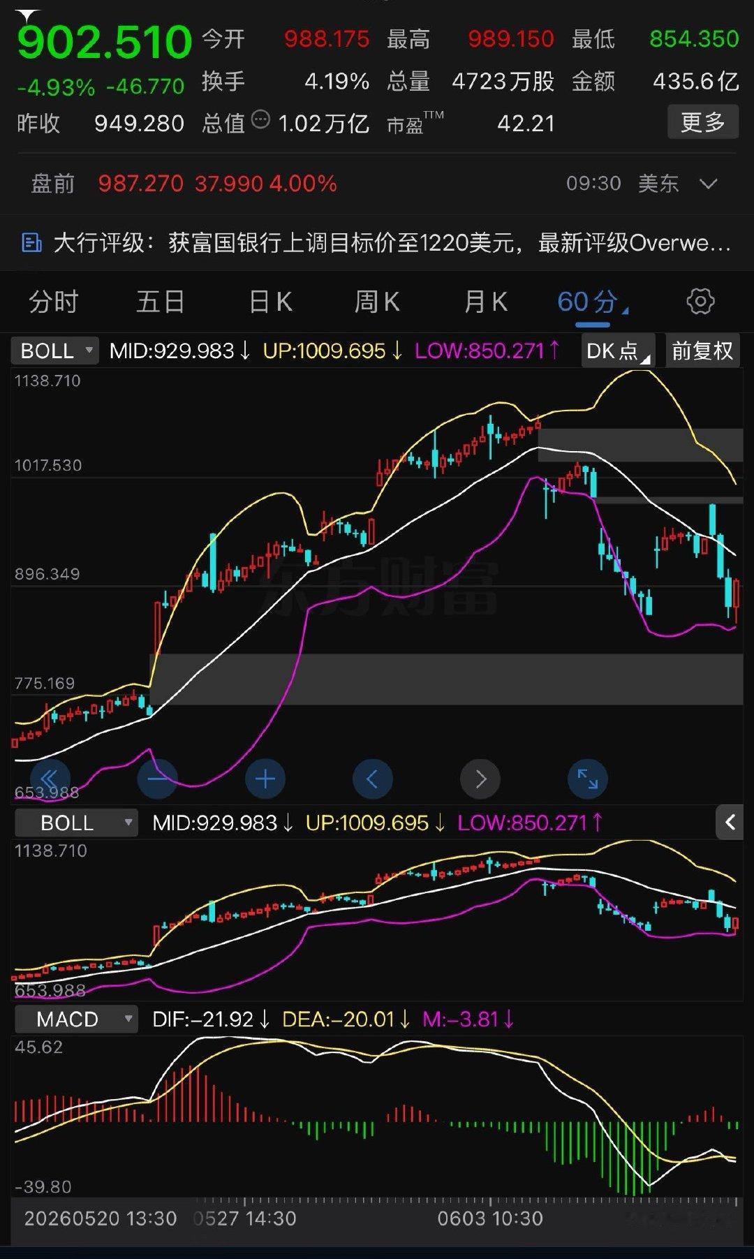Expand chart to fullscreen
Viewport: 754px width, 1259px height.
[588, 779]
